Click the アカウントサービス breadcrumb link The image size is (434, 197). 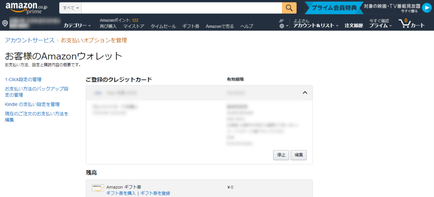click(30, 40)
